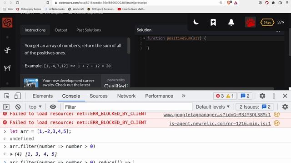The height and width of the screenshot is (163, 291).
Task: Click the ad thumbnail image
Action: (x=31, y=82)
